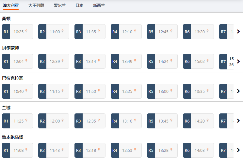Viewport: 243px width, 160px height.
Task: Open the 新西兰 tab
Action: 99,6
